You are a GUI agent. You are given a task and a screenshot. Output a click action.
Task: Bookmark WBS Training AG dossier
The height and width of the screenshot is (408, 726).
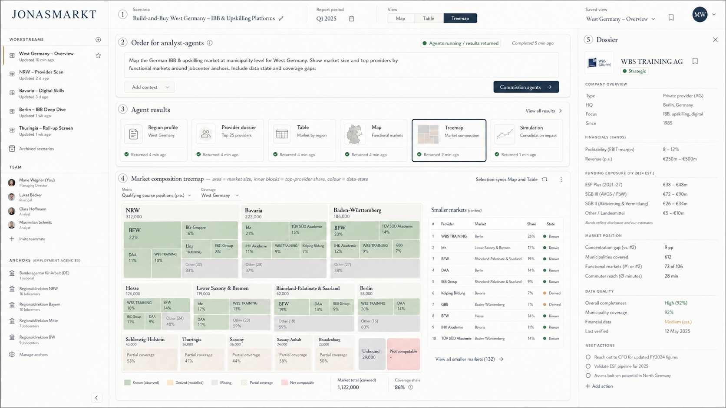(x=695, y=61)
